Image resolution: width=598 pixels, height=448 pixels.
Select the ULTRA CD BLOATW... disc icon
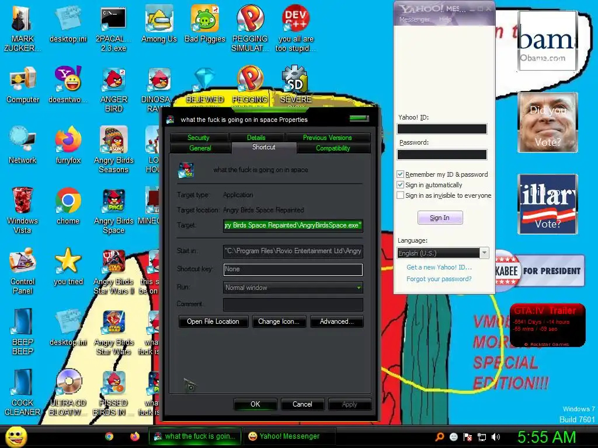click(x=68, y=393)
